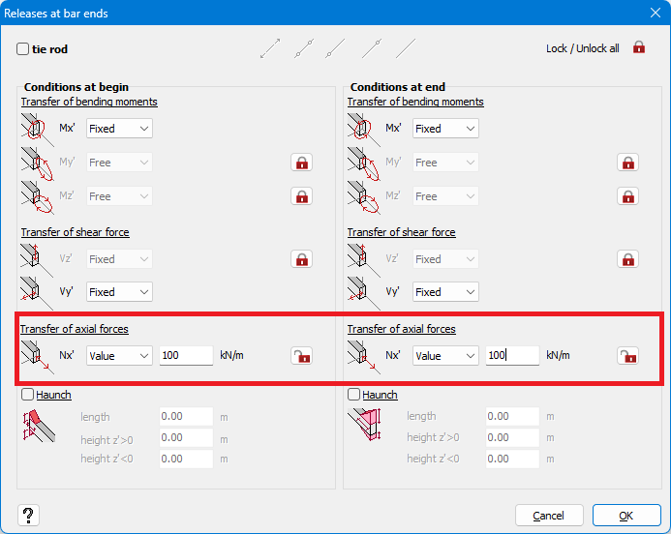Unlock Mz' bending moment at begin
Viewport: 671px width, 534px height.
click(301, 196)
